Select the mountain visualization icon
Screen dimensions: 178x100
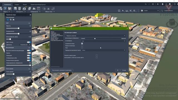tap(14, 20)
